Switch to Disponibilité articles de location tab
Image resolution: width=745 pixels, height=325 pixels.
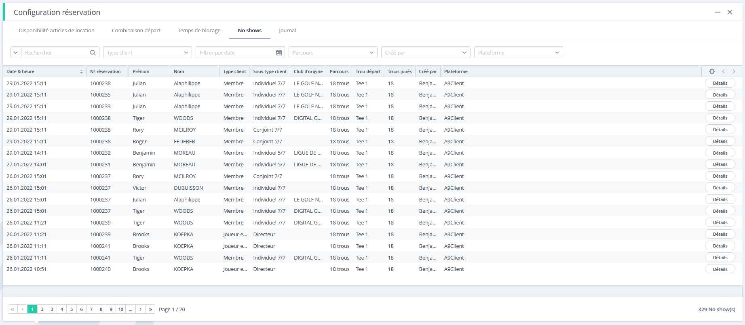pos(57,30)
